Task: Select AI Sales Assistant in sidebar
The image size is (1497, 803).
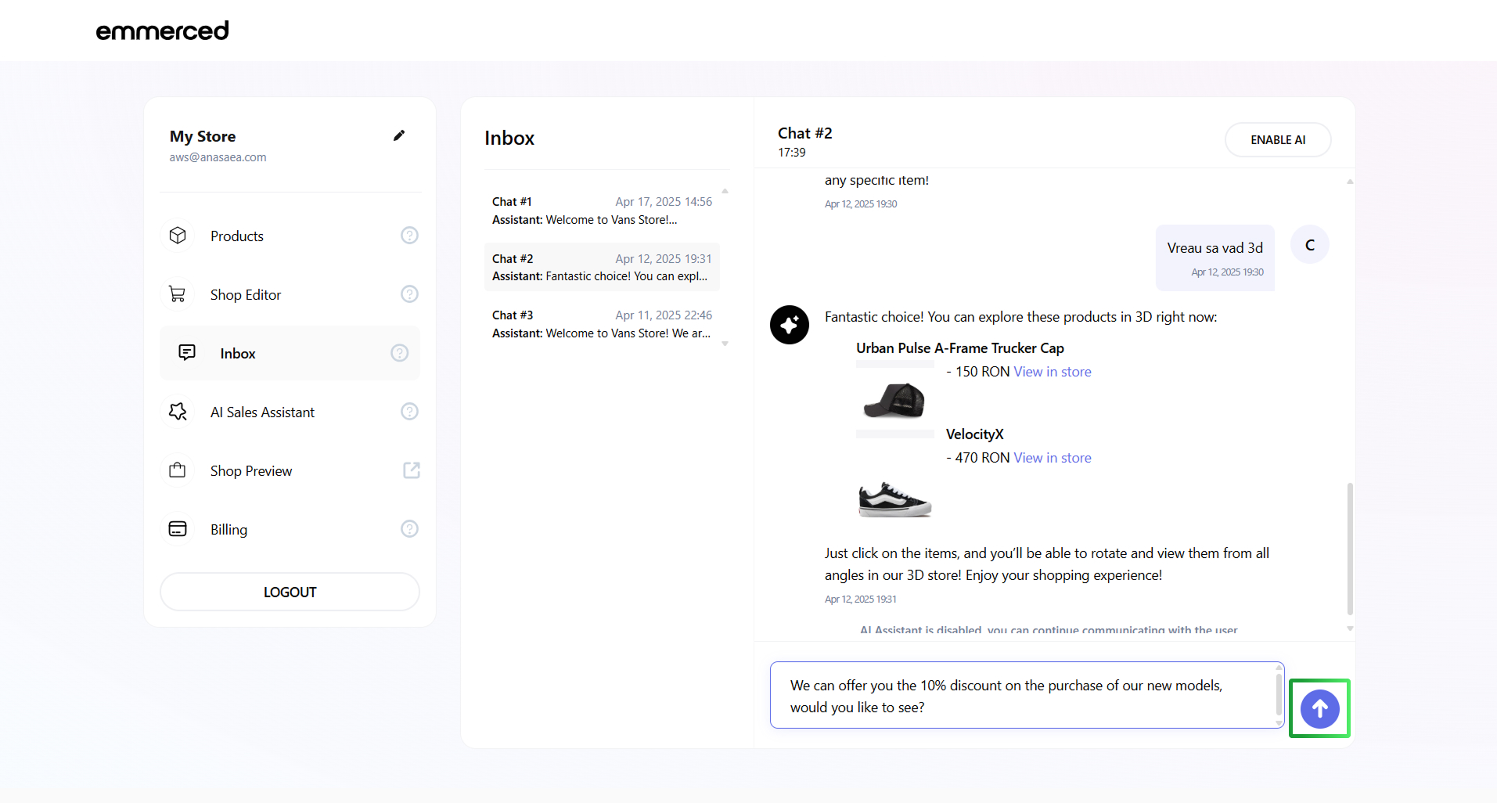Action: coord(262,412)
